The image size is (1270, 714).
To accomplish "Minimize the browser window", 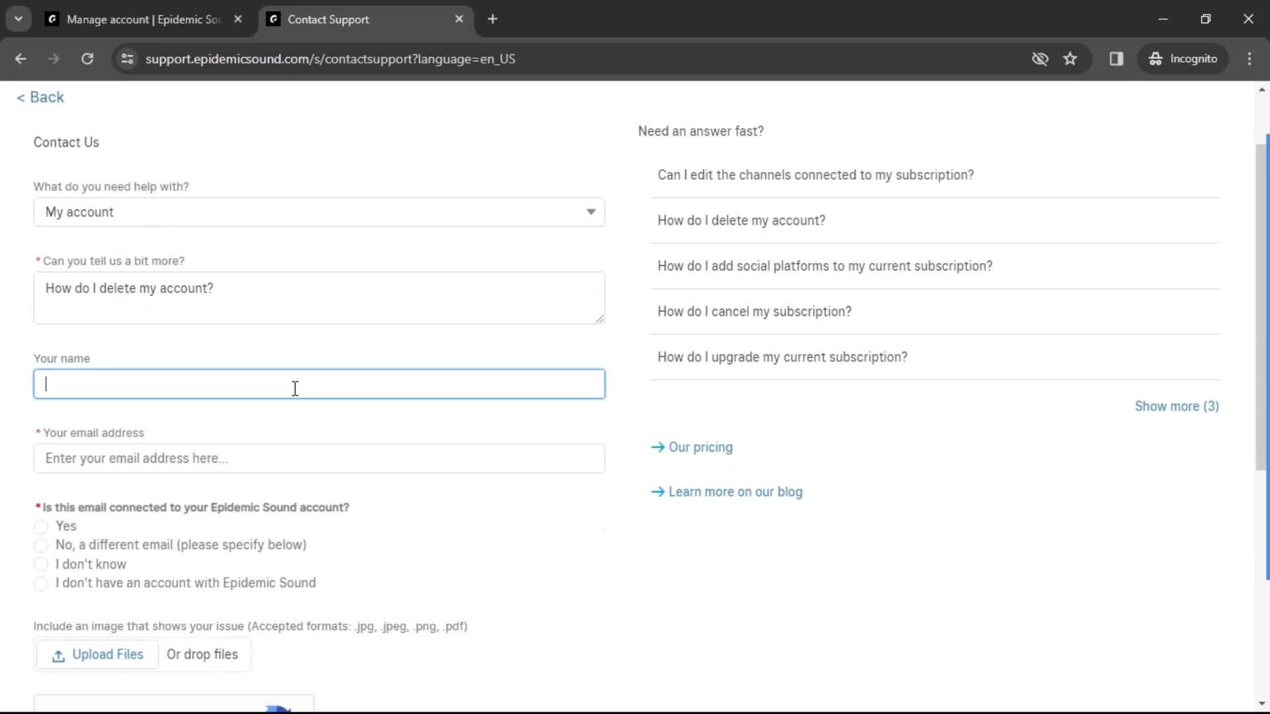I will click(x=1164, y=19).
